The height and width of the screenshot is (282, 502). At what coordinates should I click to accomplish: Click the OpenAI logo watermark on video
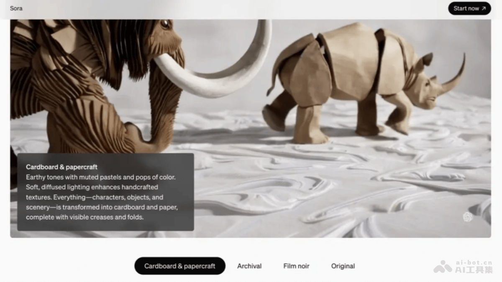point(468,216)
